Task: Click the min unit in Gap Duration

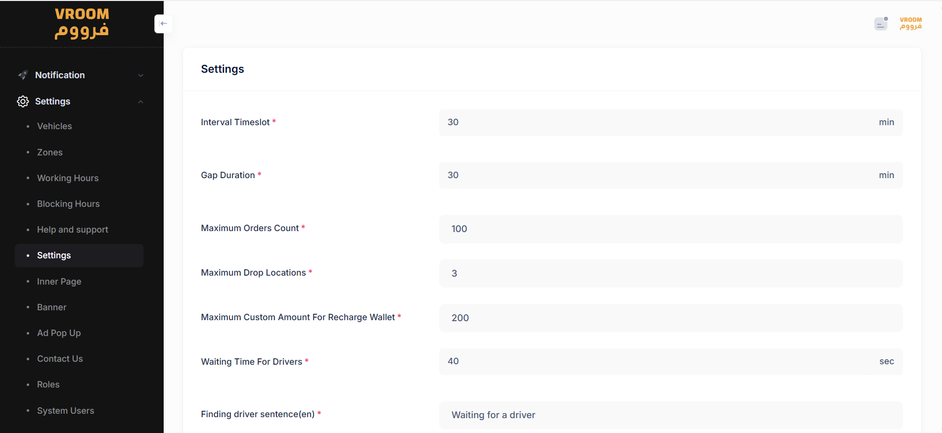Action: (x=886, y=175)
